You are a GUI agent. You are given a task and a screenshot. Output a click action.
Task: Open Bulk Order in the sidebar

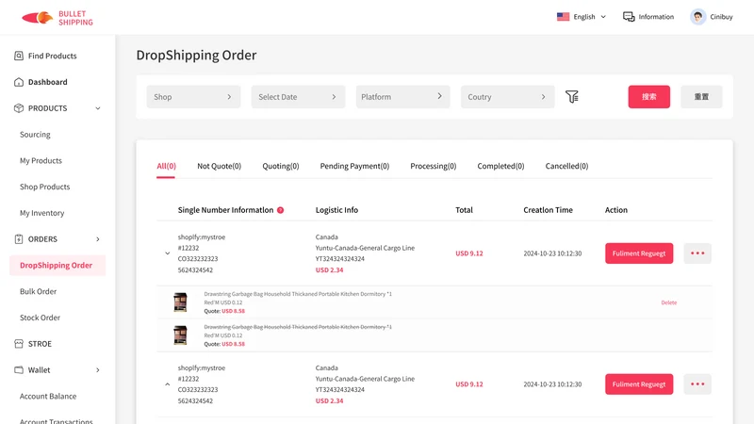tap(38, 291)
